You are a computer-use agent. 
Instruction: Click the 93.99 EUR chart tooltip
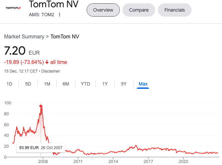(41, 147)
